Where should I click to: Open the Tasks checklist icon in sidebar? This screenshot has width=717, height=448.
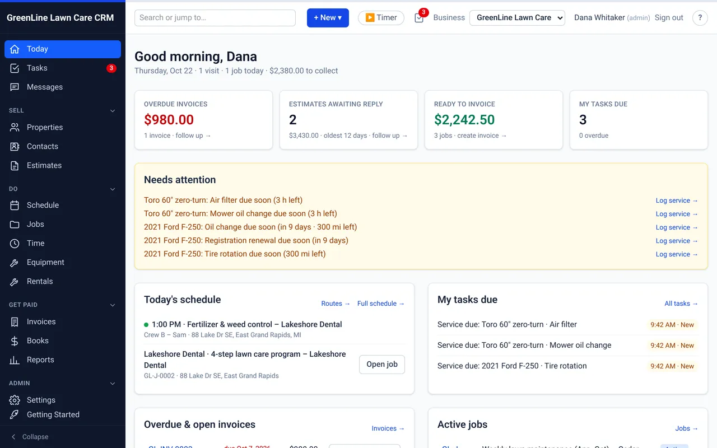pyautogui.click(x=15, y=68)
